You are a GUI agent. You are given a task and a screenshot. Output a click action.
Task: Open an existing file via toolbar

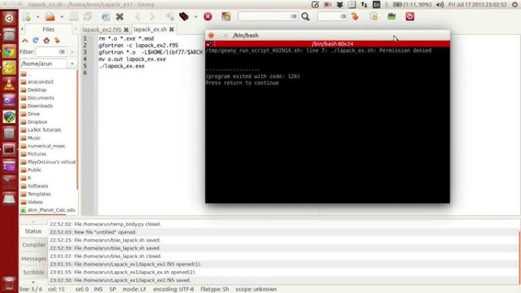point(50,17)
